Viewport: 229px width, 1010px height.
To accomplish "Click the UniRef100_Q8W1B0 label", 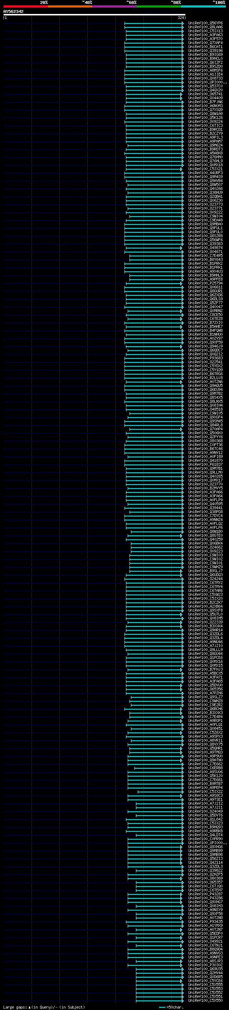I will tap(205, 531).
